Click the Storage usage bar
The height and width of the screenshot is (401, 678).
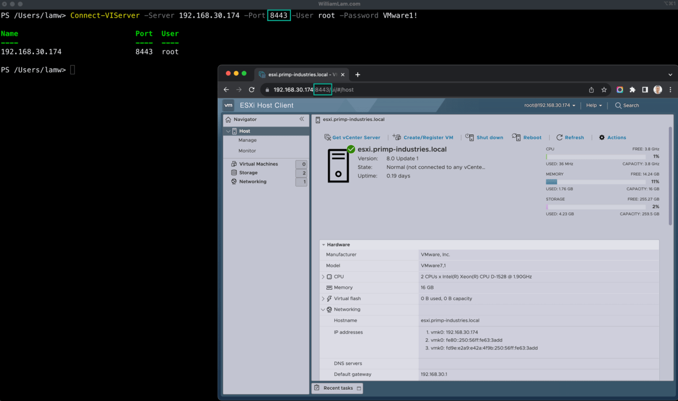pyautogui.click(x=596, y=207)
